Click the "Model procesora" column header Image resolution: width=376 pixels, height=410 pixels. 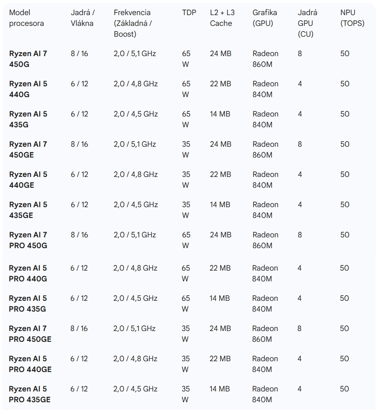(x=26, y=18)
